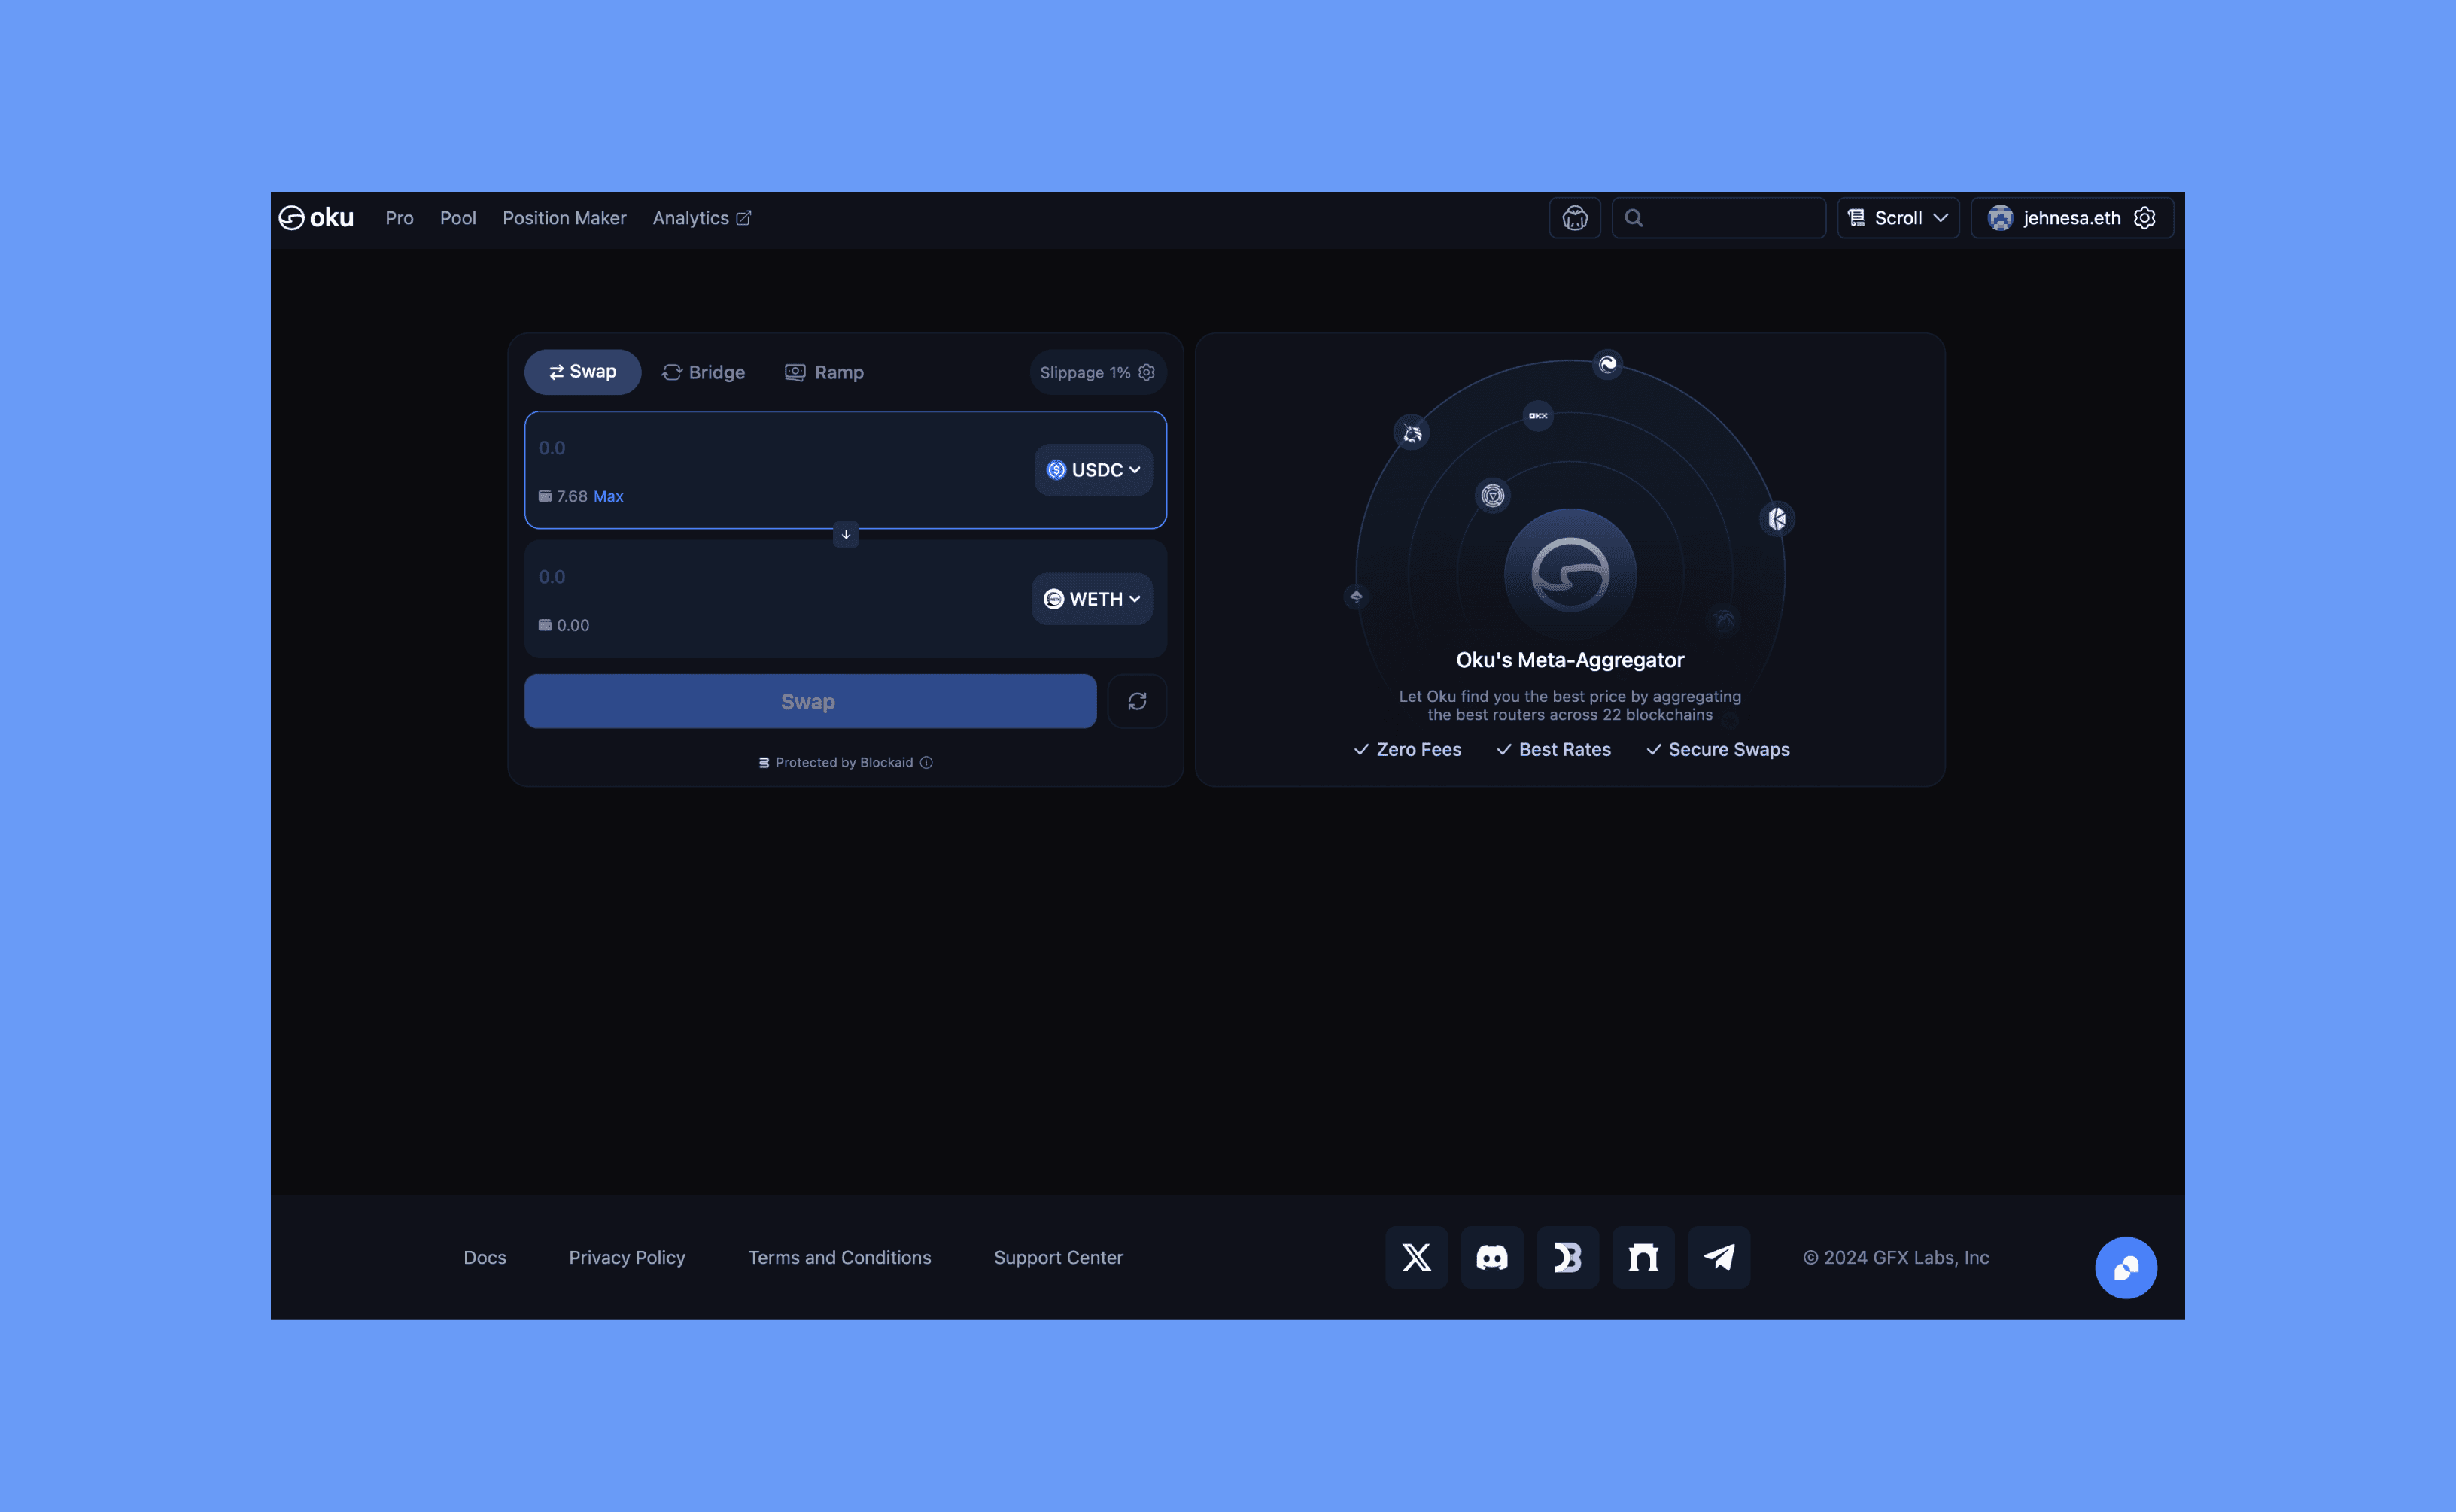Open the blue chat support bubble

pyautogui.click(x=2125, y=1267)
